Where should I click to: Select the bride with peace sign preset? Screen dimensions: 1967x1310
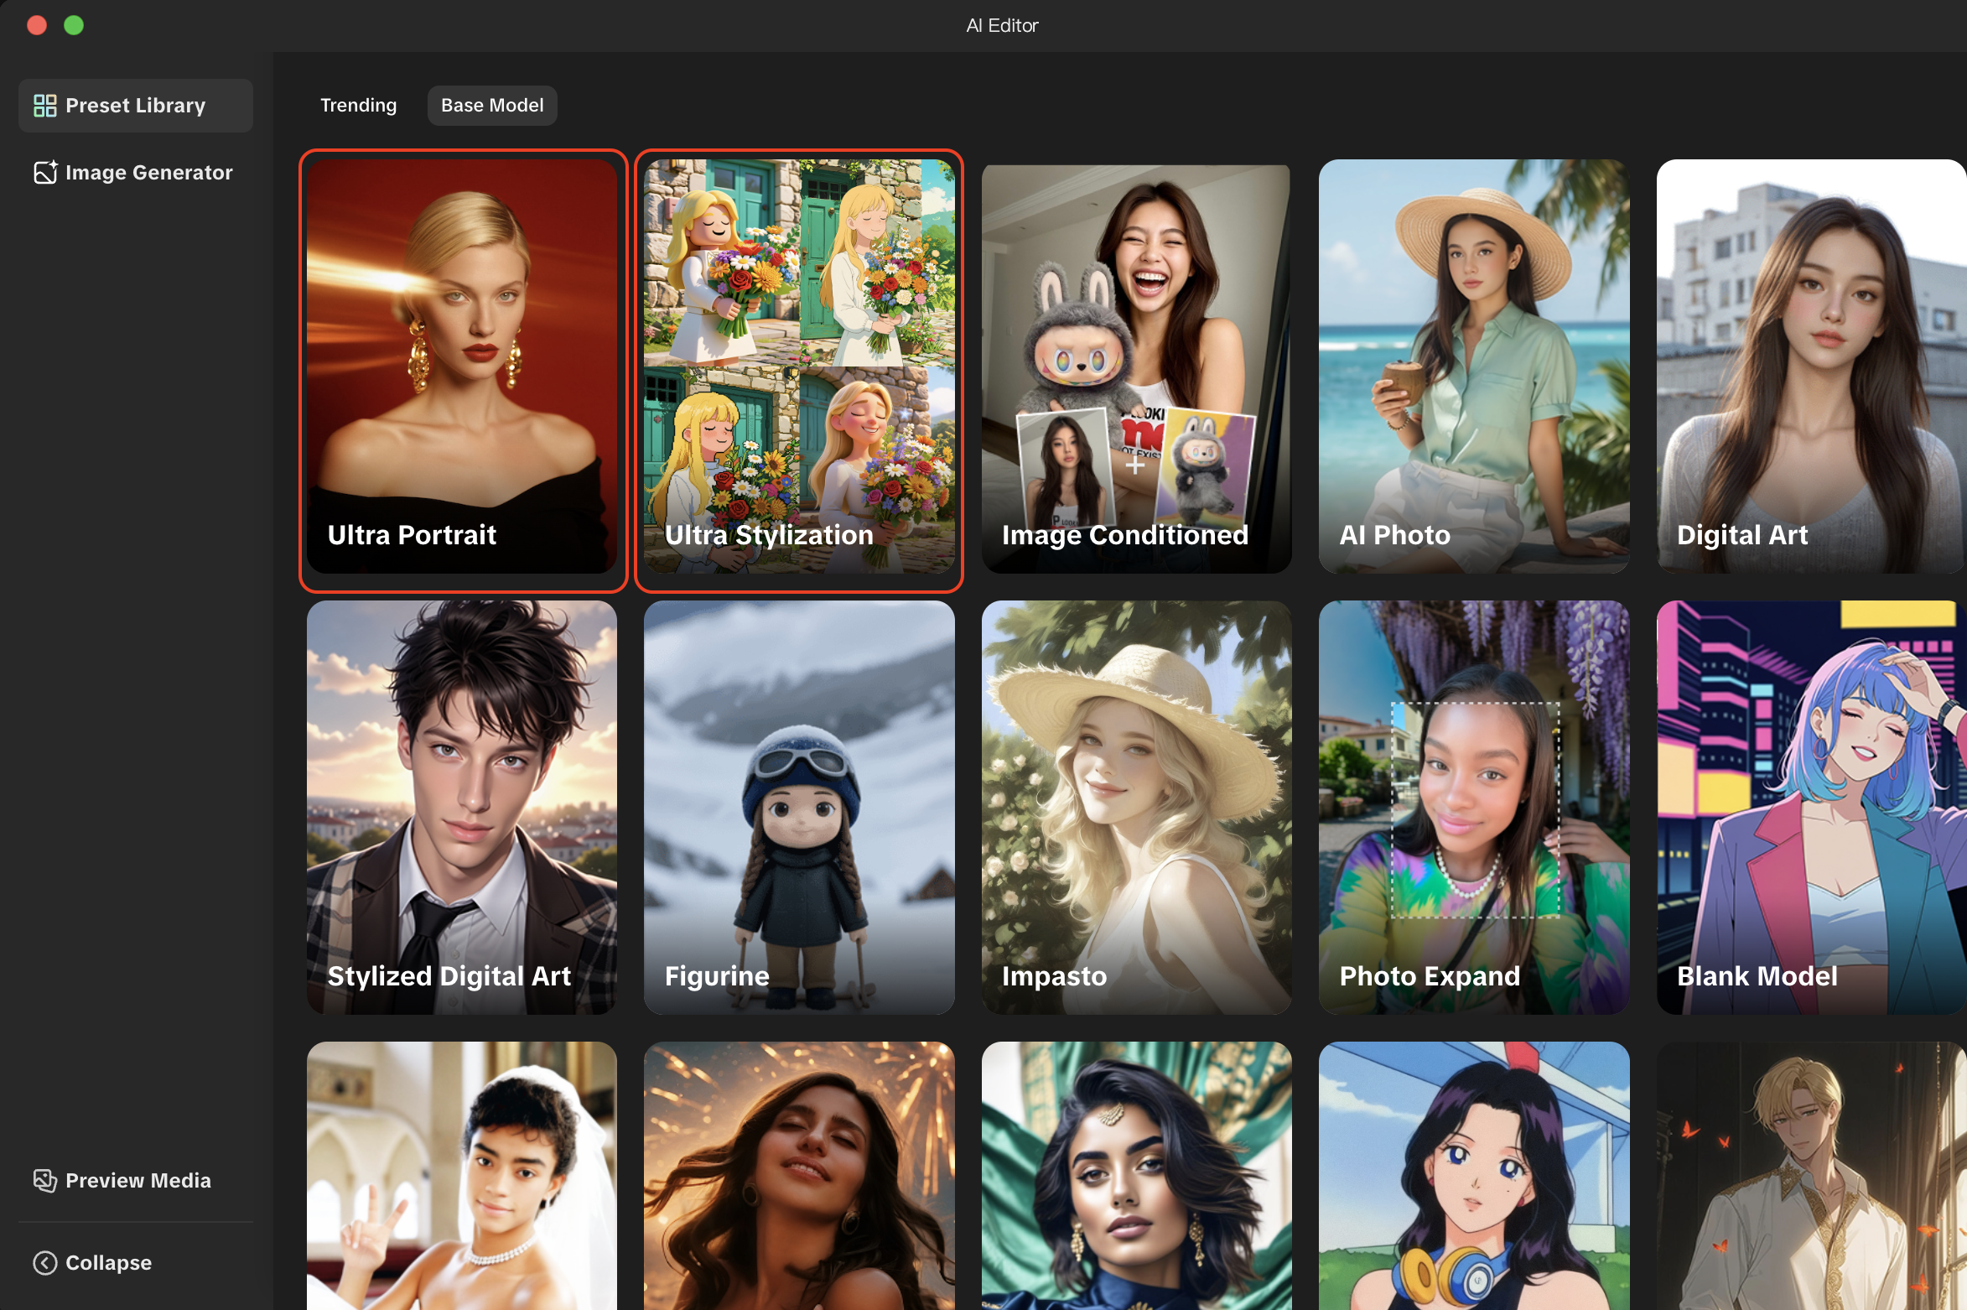pyautogui.click(x=463, y=1176)
